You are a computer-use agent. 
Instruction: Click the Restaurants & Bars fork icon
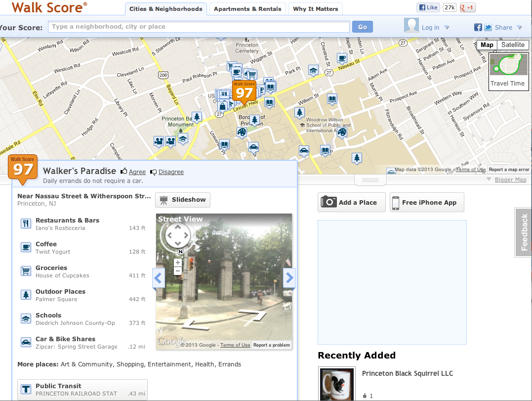(26, 223)
